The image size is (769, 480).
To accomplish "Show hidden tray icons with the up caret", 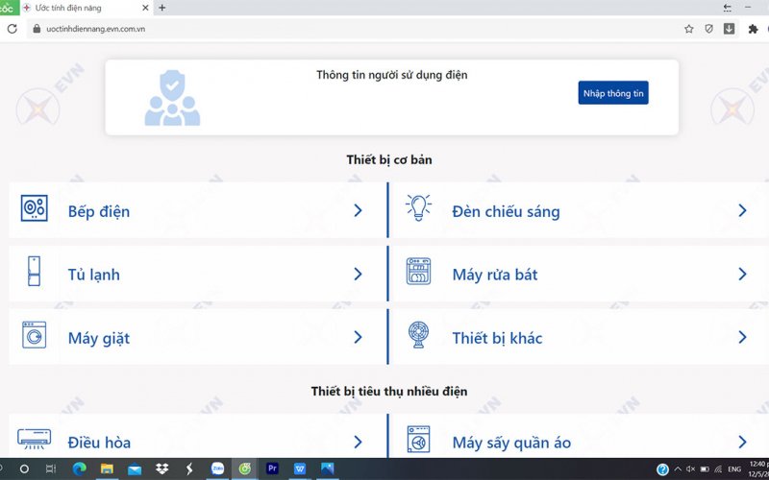I will coord(678,469).
